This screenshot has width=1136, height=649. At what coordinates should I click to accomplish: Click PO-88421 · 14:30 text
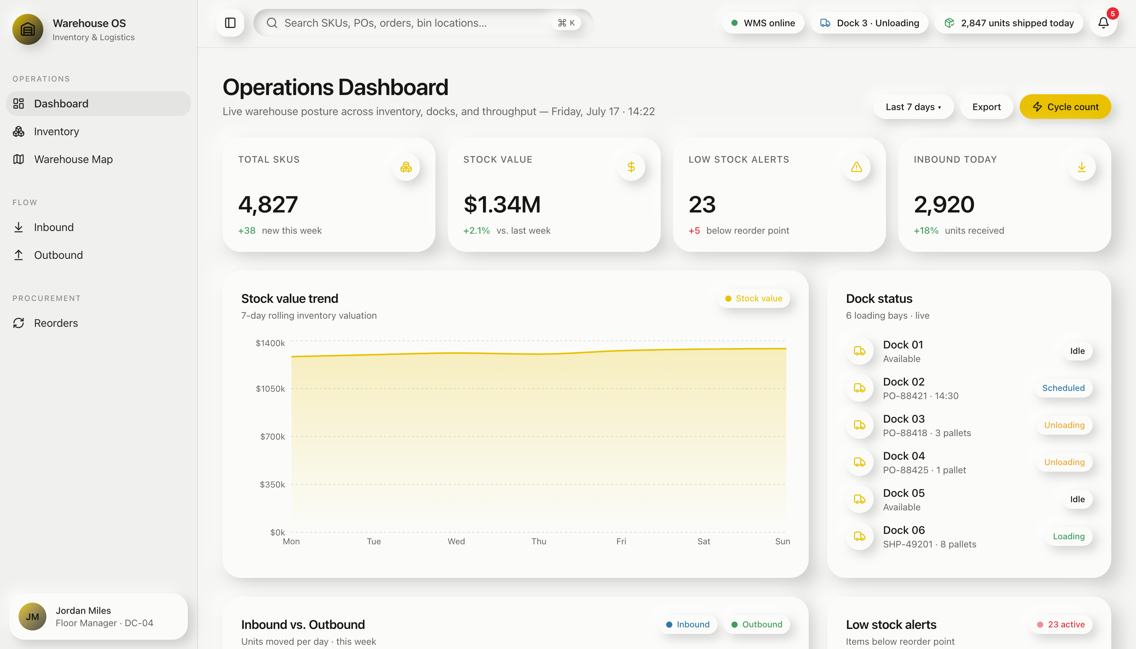point(920,396)
